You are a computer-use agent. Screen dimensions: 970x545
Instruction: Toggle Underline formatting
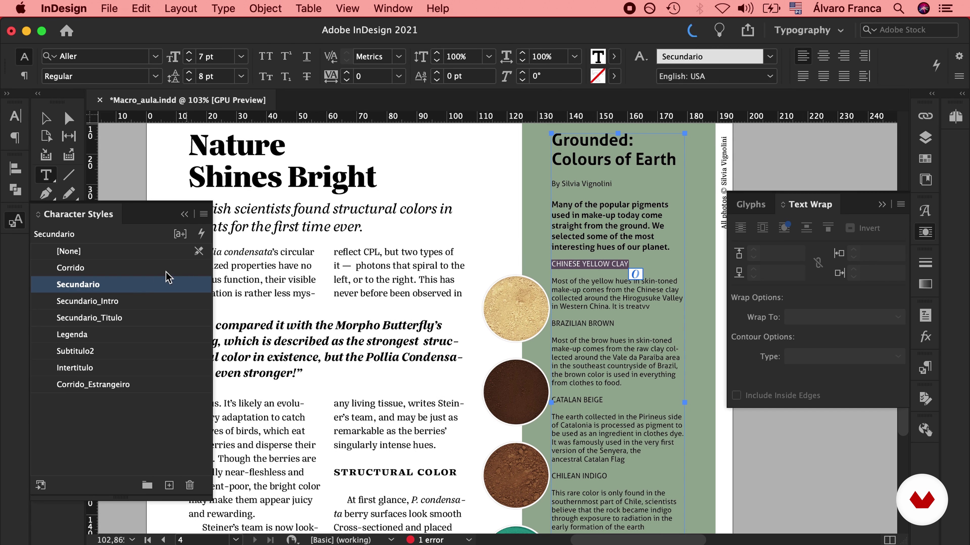pyautogui.click(x=307, y=57)
